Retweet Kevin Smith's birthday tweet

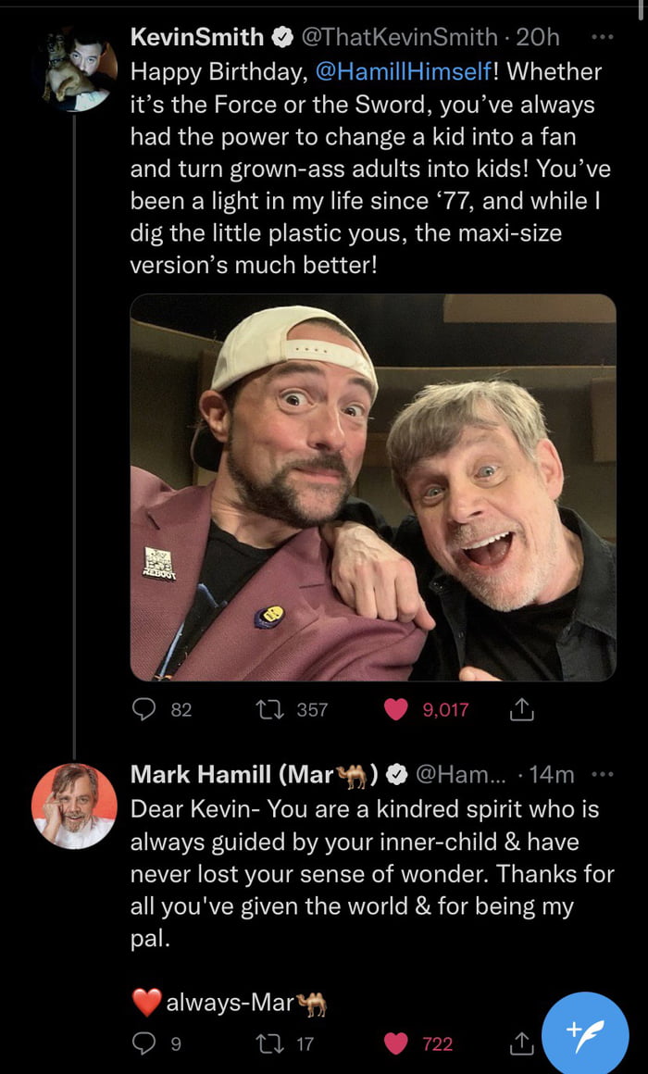click(x=271, y=709)
